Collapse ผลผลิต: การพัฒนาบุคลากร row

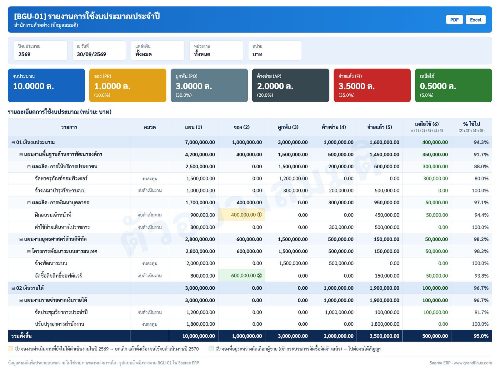tap(29, 203)
